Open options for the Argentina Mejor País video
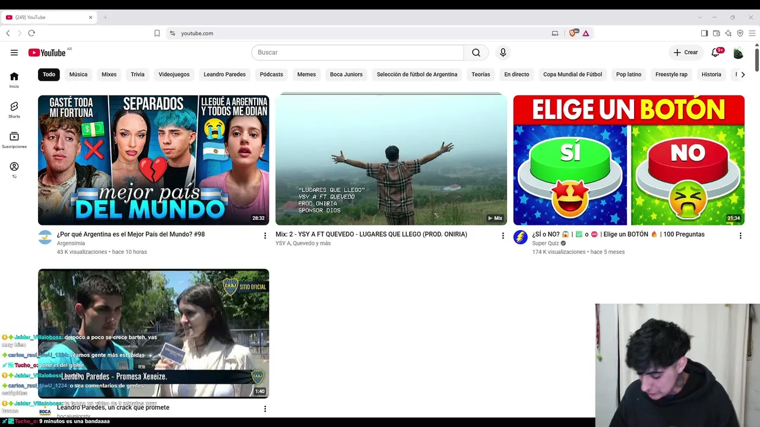The image size is (760, 427). 265,236
